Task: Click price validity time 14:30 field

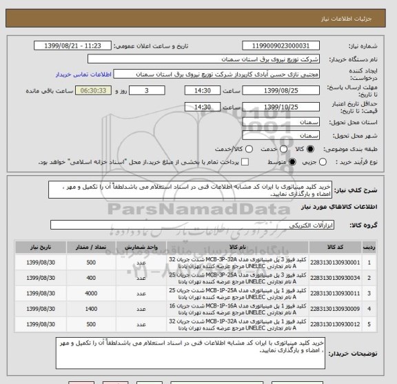Action: pyautogui.click(x=203, y=107)
